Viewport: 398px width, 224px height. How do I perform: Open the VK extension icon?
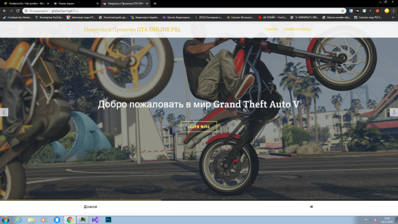[358, 11]
